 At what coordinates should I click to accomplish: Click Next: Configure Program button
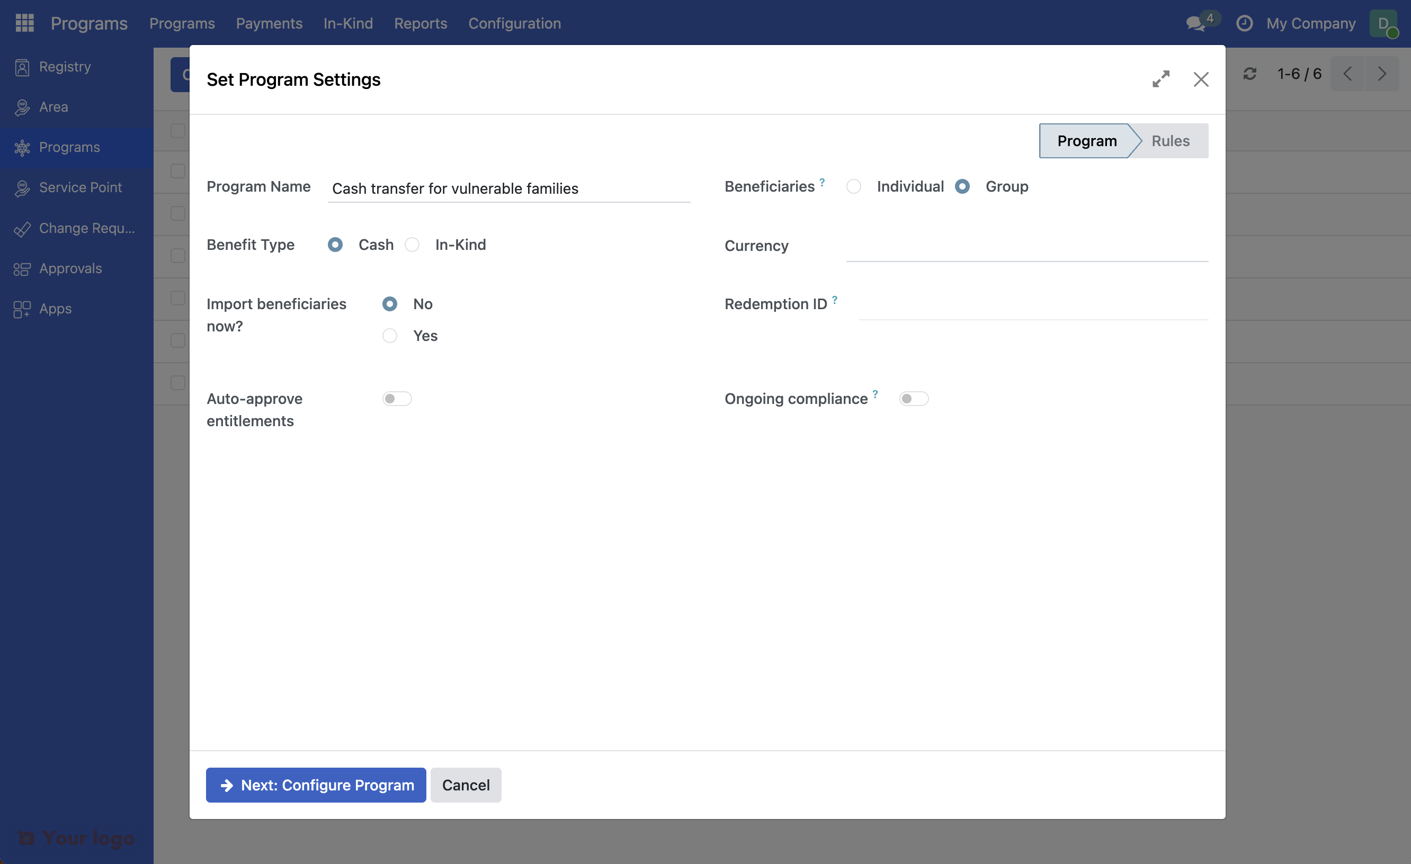click(x=316, y=785)
